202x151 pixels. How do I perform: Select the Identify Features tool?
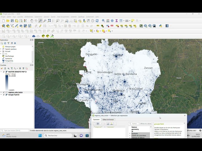pos(103,21)
